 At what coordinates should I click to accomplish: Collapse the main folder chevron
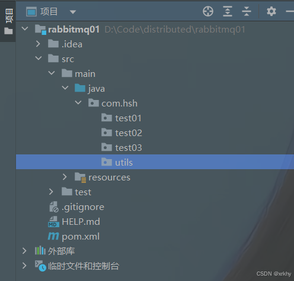pos(52,73)
